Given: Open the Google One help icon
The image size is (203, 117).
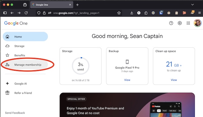Looking at the screenshot, I should tap(171, 23).
